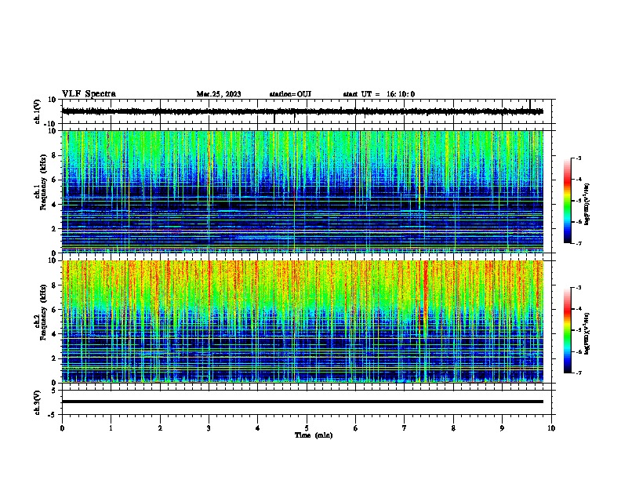Click the 'start UT = 16:10:0' label
The image size is (621, 480).
(379, 94)
